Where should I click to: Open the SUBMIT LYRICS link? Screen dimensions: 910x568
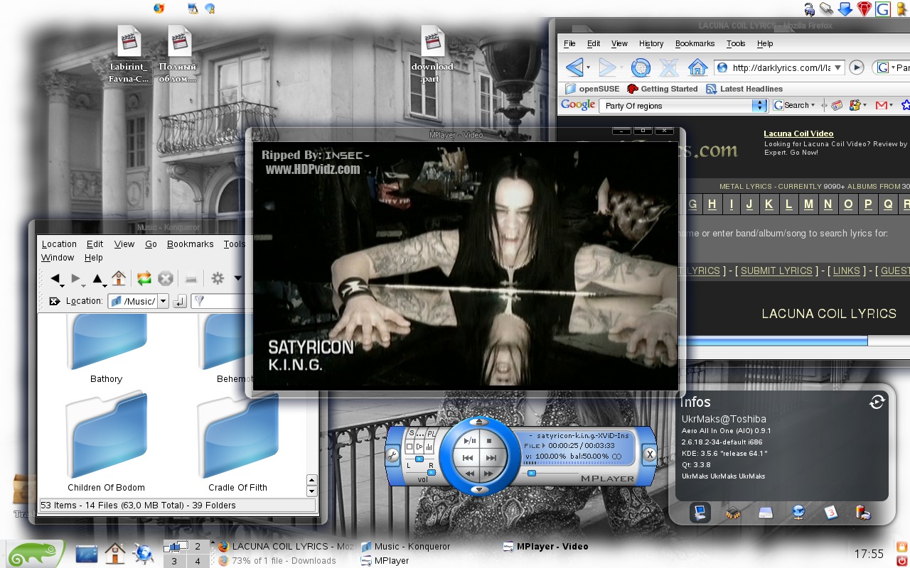[776, 271]
